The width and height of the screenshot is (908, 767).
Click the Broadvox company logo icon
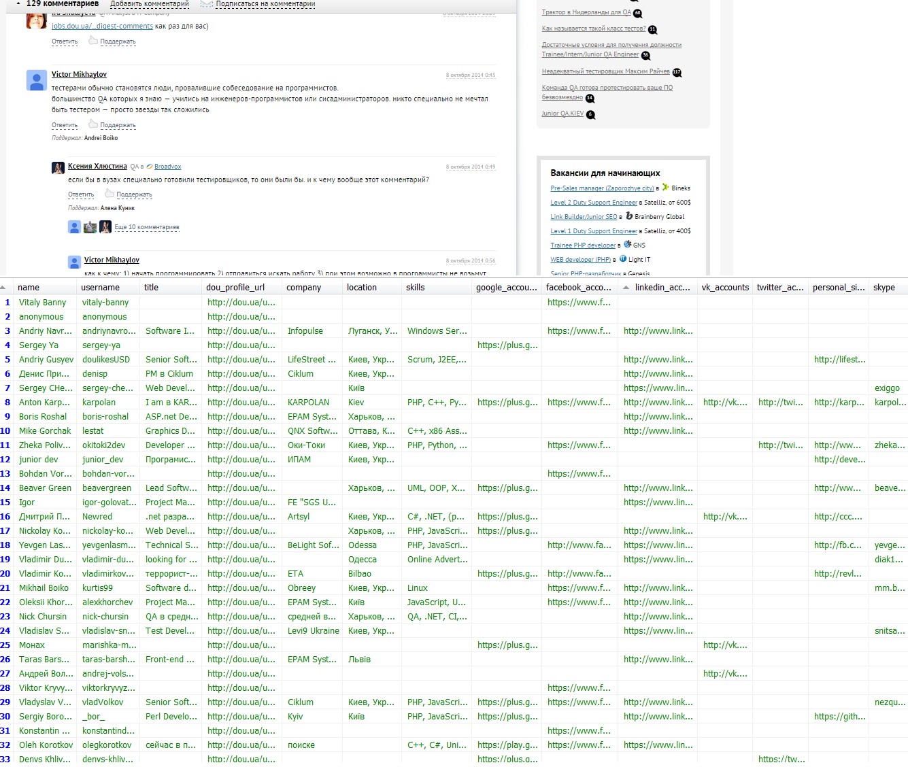click(x=150, y=167)
